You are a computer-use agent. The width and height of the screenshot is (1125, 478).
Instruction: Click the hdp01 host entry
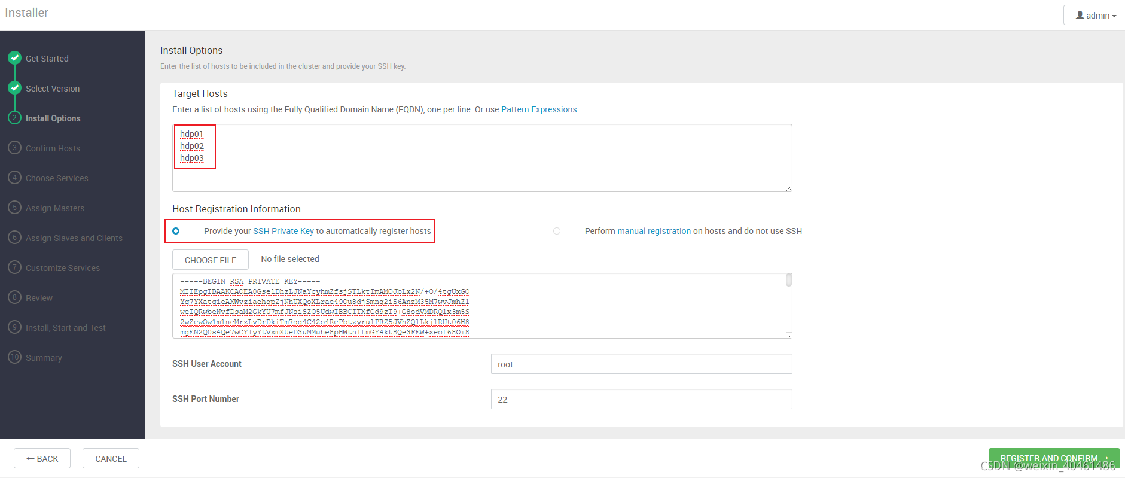point(191,134)
